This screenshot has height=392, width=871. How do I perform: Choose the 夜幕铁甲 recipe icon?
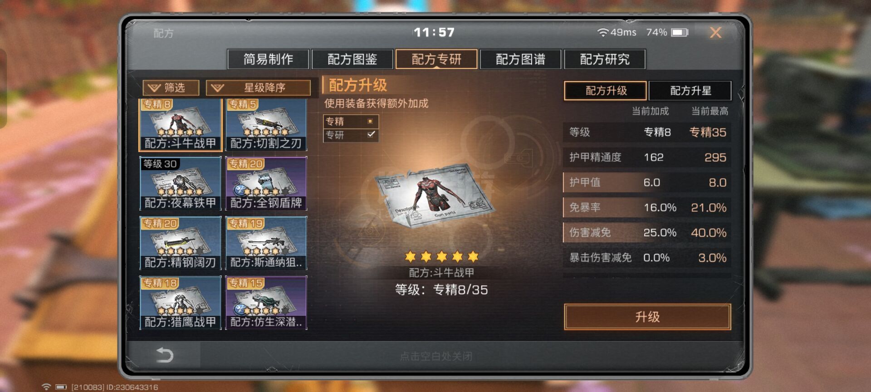pyautogui.click(x=181, y=183)
